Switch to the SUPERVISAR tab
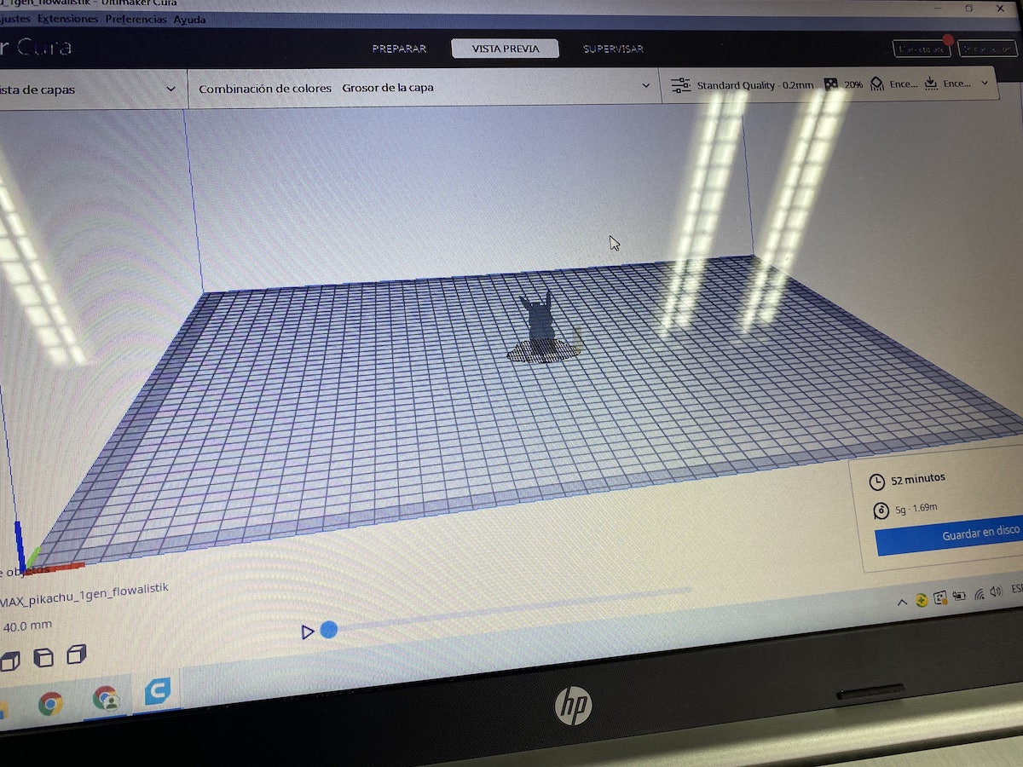 point(613,49)
